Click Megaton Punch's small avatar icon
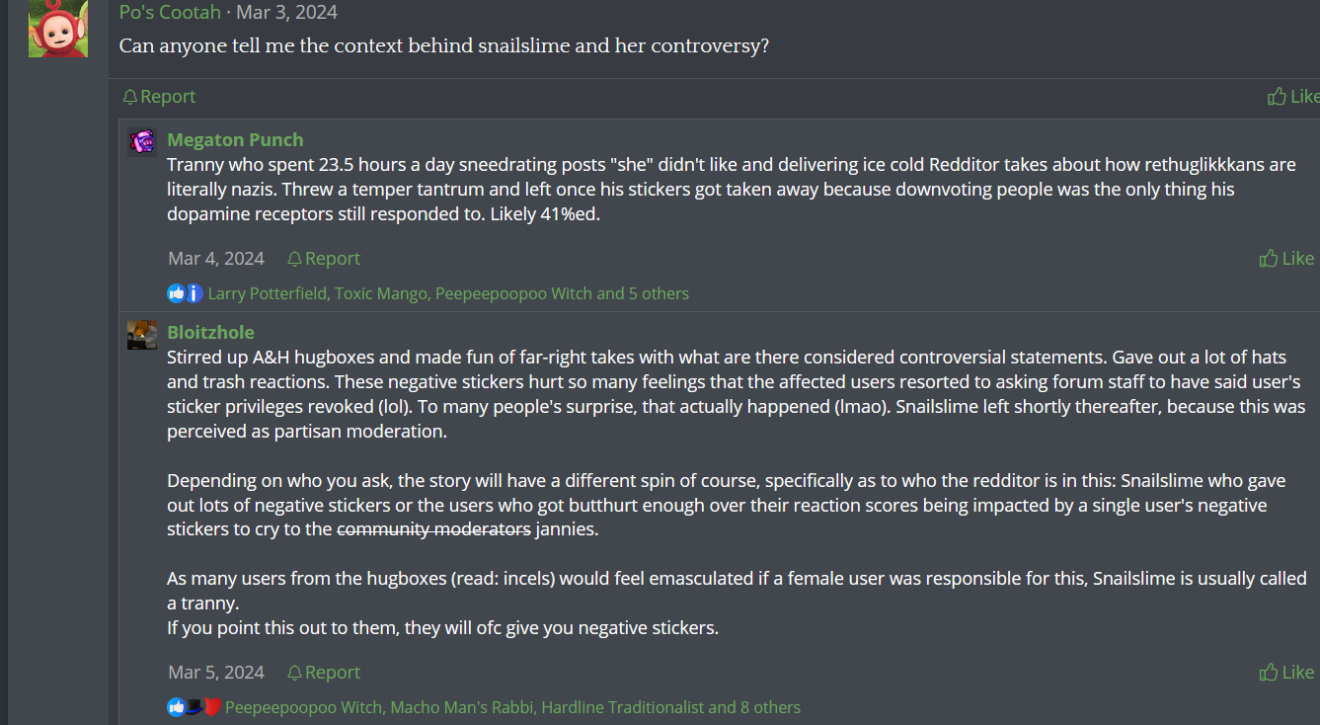 pyautogui.click(x=142, y=142)
